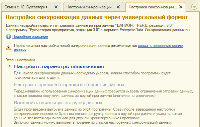Close the middle Настройки синхронизации tab
200x127 pixels.
(118, 7)
